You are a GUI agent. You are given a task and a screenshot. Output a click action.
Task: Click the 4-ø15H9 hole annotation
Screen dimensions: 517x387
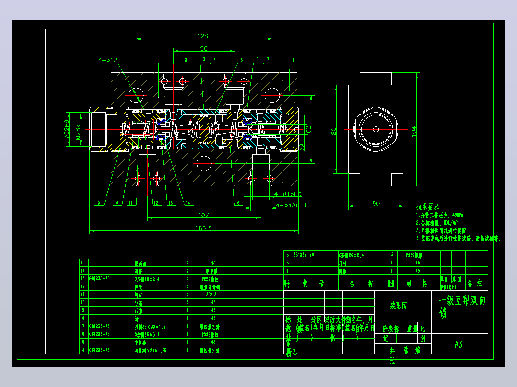click(x=288, y=194)
